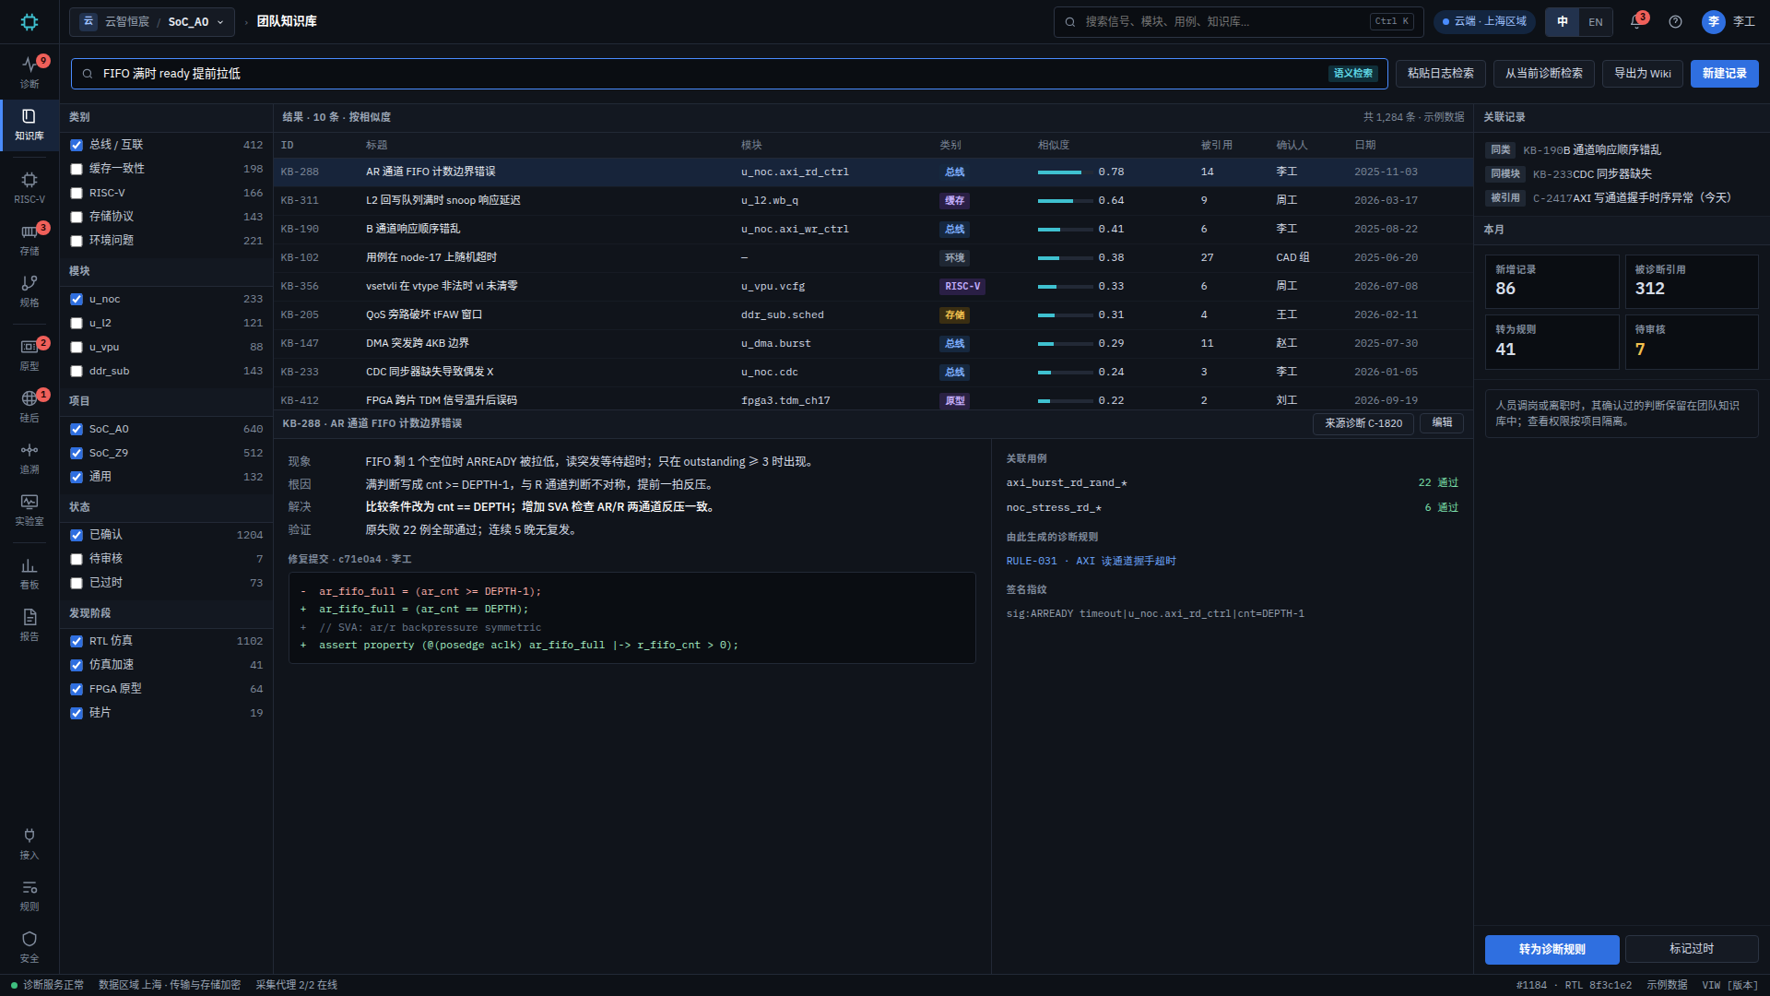The height and width of the screenshot is (996, 1770).
Task: Uncheck the SoC_Z9 project filter
Action: (x=77, y=453)
